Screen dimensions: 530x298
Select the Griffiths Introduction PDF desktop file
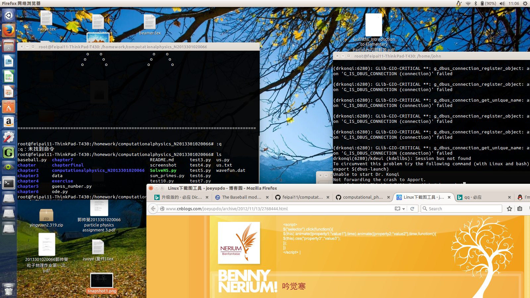pyautogui.click(x=374, y=32)
